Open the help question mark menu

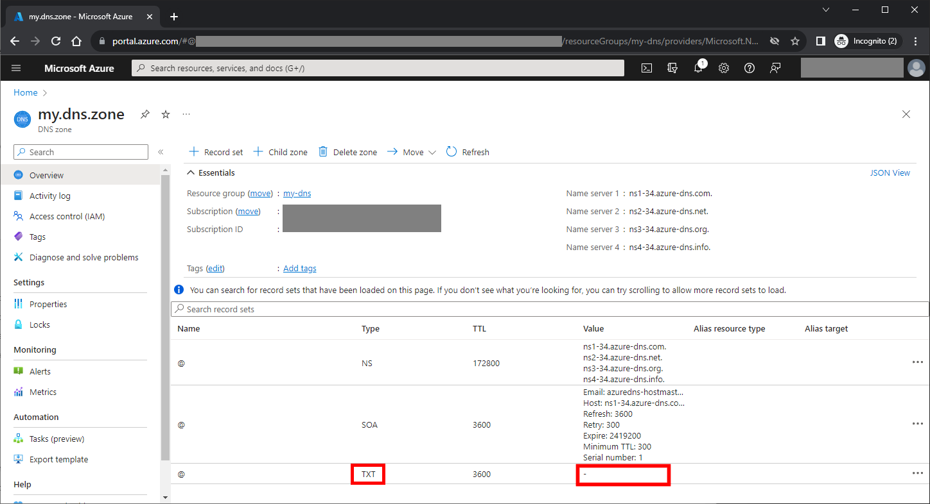pyautogui.click(x=749, y=67)
